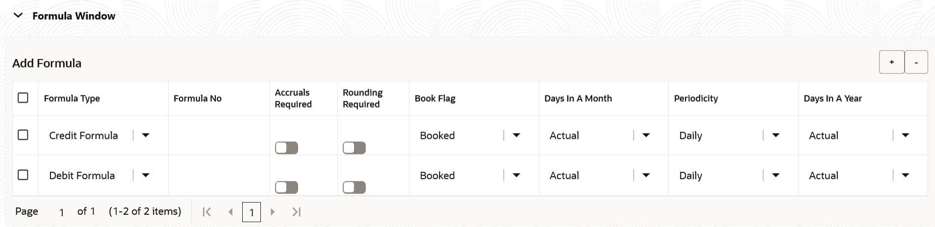Go to first page pagination icon
This screenshot has height=227, width=935.
tap(207, 212)
